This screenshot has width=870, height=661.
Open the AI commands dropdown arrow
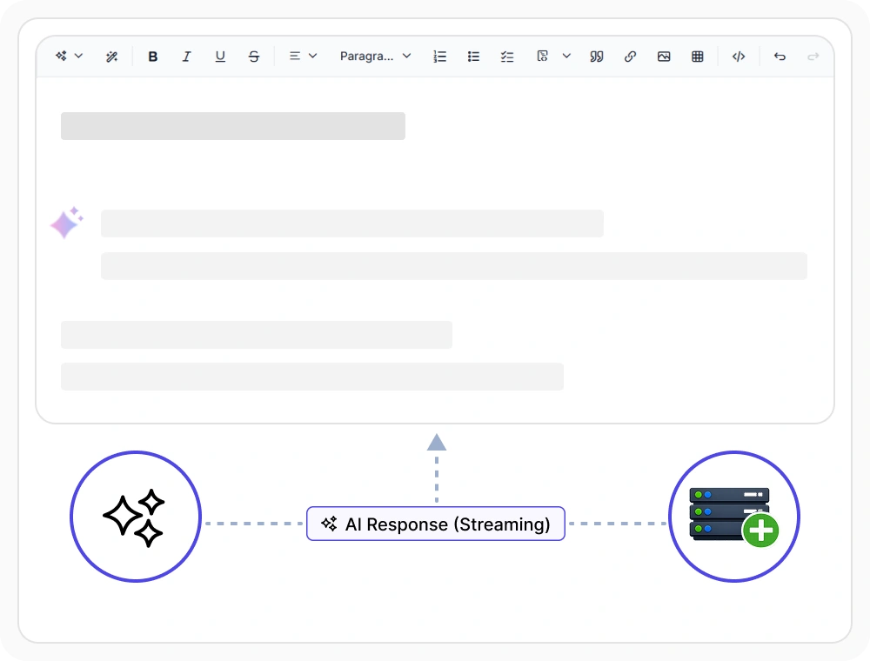pyautogui.click(x=79, y=56)
